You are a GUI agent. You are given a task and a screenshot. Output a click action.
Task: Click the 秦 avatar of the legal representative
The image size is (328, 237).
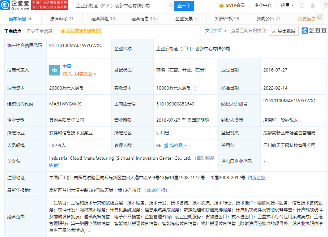pos(55,70)
